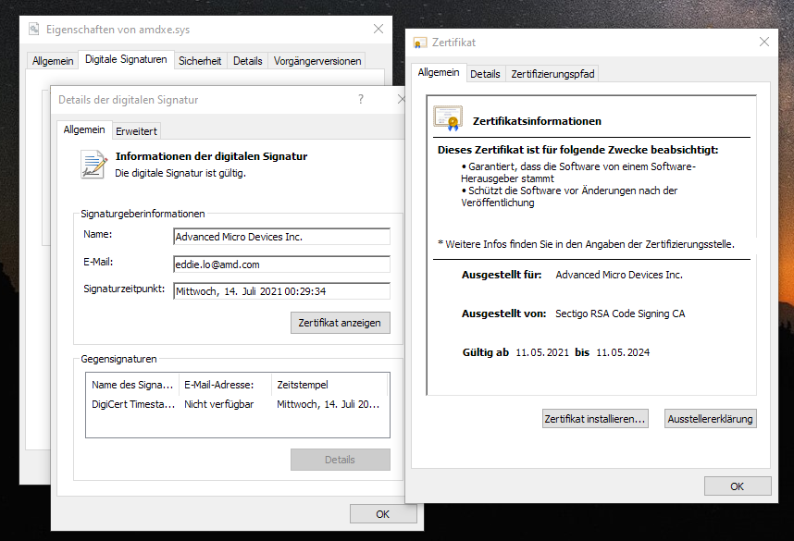Open the Allgemein tab in amdxe.sys properties
The width and height of the screenshot is (794, 541).
[x=53, y=61]
